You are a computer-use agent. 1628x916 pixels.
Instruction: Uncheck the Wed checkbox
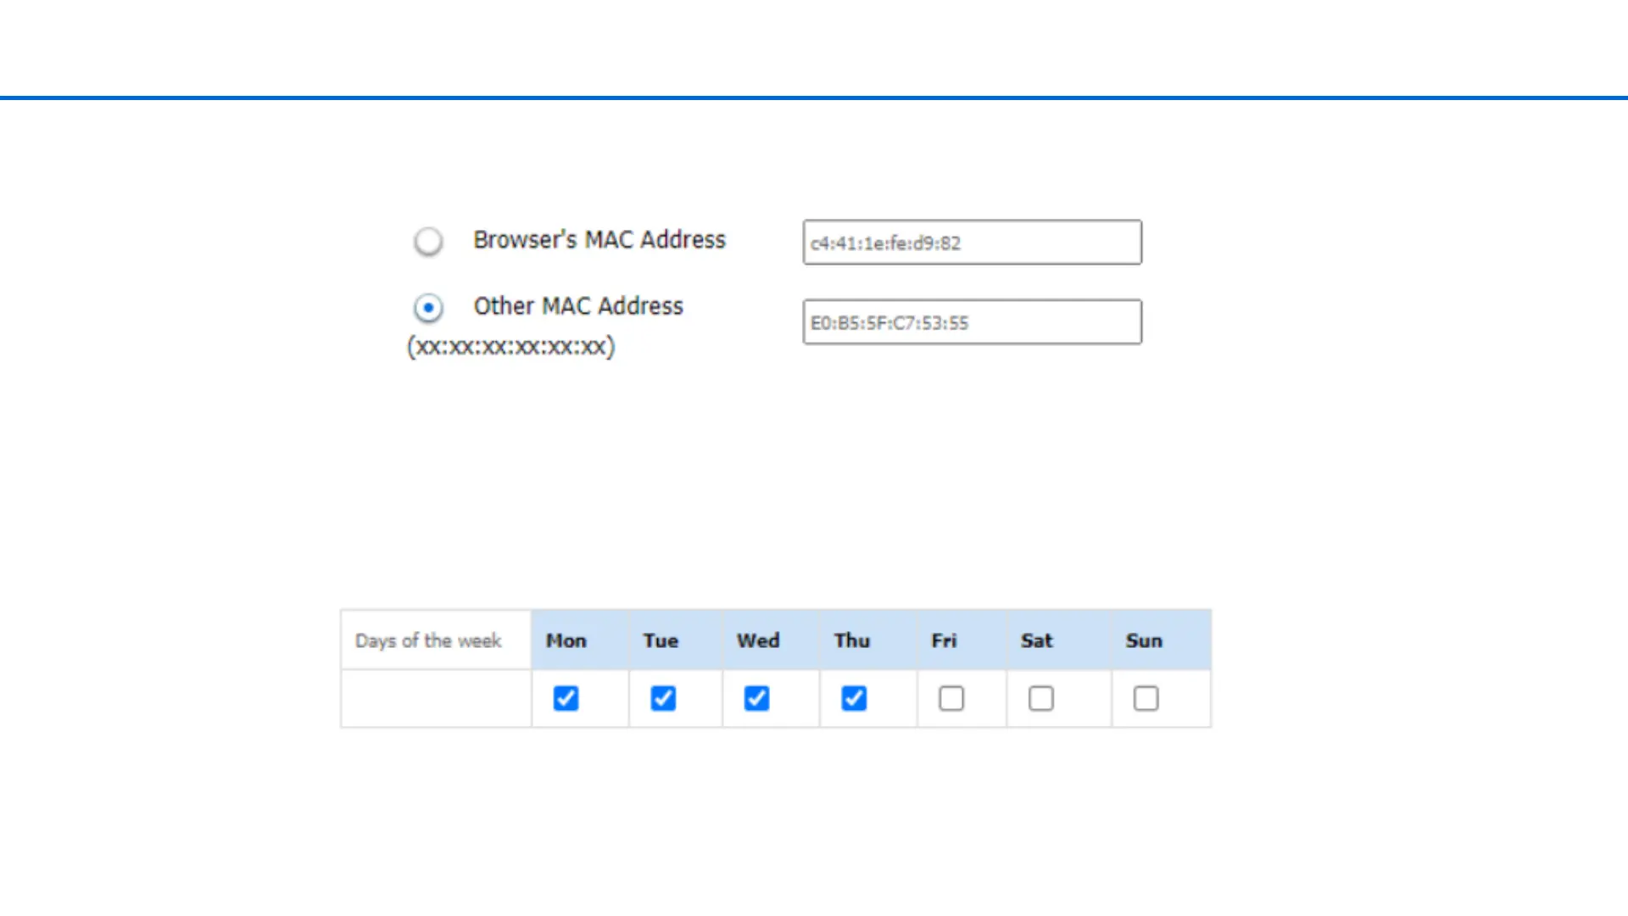(756, 698)
